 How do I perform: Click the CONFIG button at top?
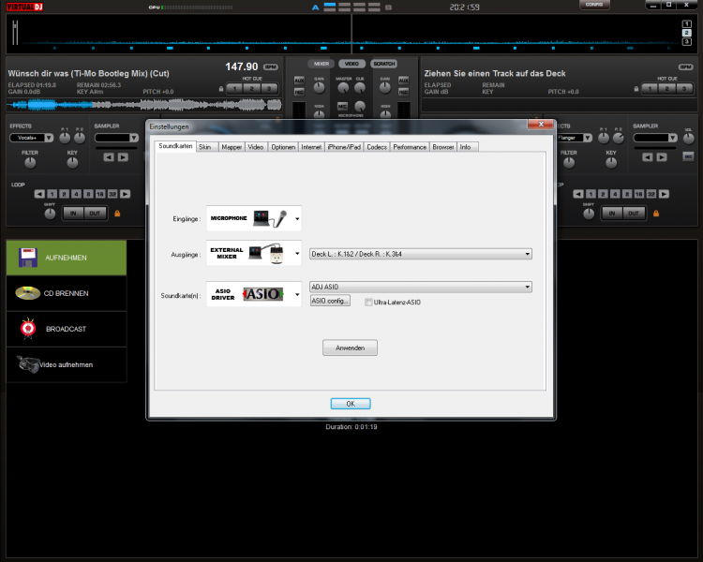[594, 5]
